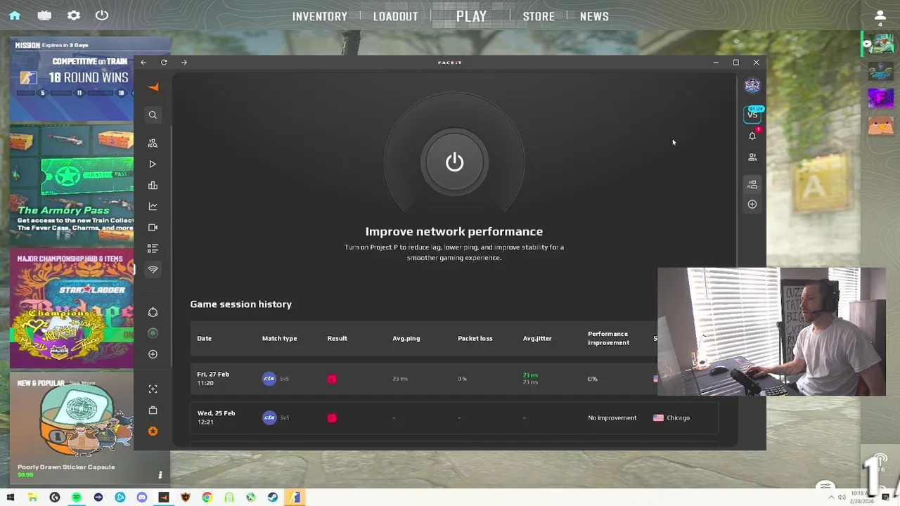Switch to FACEIT in the taskbar
This screenshot has height=506, width=900.
click(x=163, y=498)
